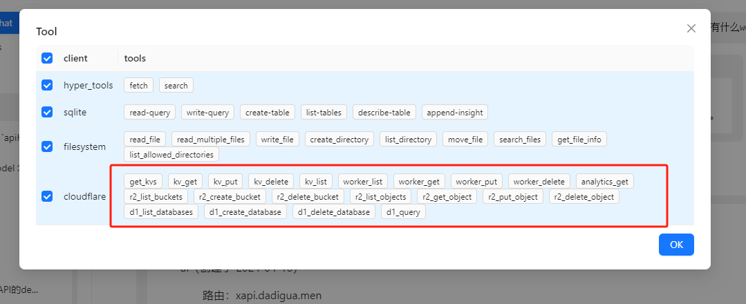Pick the worker_list tool tag
This screenshot has height=304, width=746.
362,181
